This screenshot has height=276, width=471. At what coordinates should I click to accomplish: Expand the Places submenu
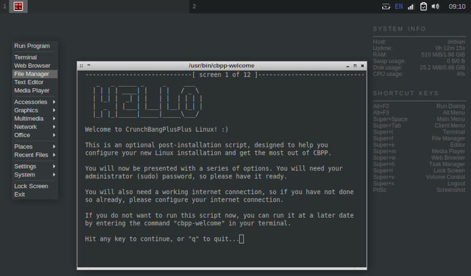(35, 147)
